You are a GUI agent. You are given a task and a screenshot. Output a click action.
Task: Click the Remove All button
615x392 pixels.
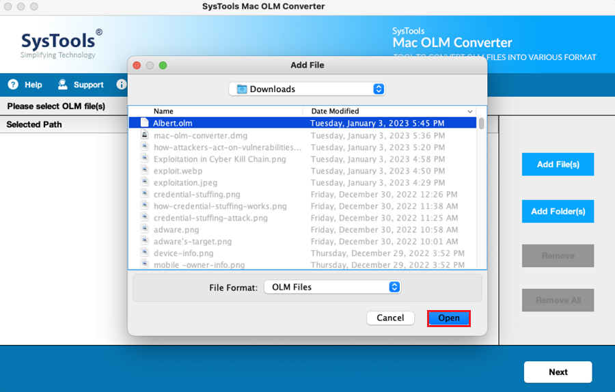click(558, 300)
